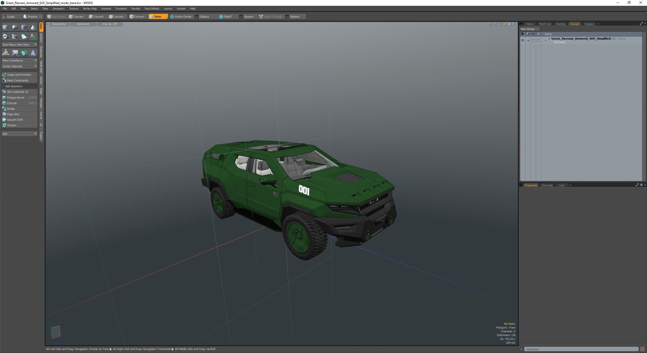This screenshot has width=647, height=353.
Task: Click the viewport zoom magnifier icon
Action: (x=500, y=24)
